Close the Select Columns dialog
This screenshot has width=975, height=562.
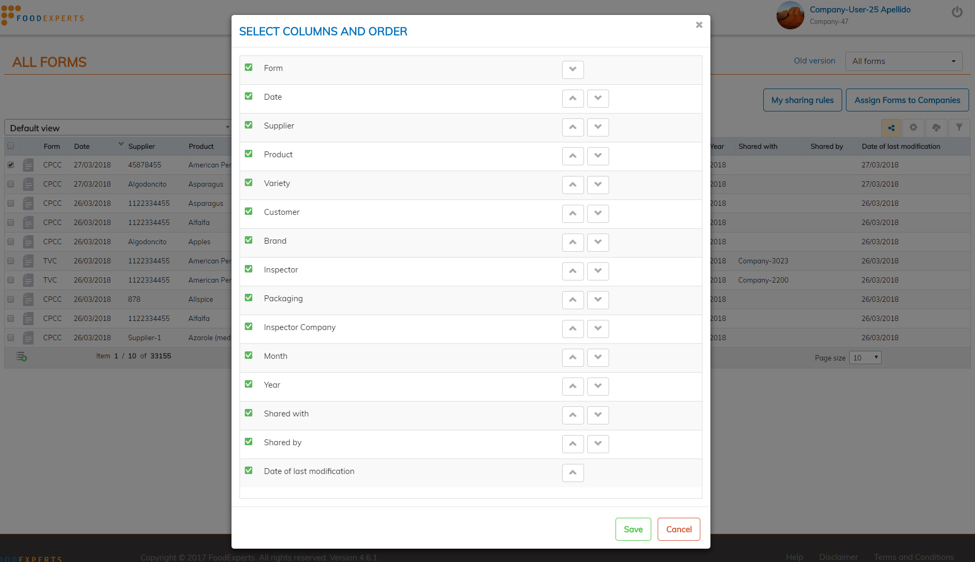pyautogui.click(x=699, y=25)
